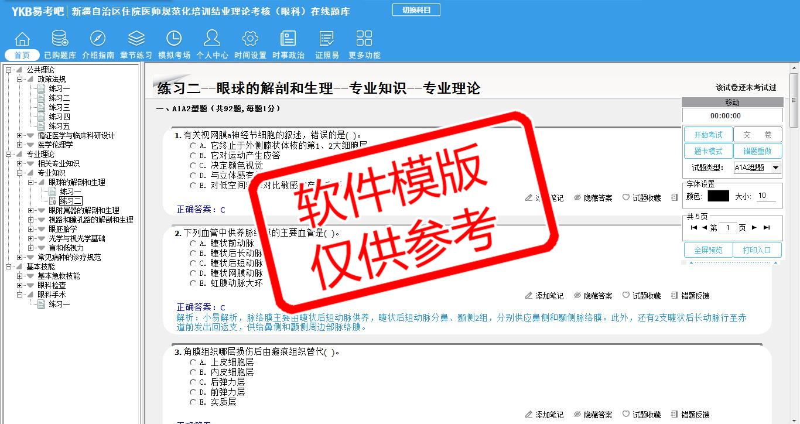800x424 pixels.
Task: Open the 时事政治 news icon
Action: coord(288,39)
